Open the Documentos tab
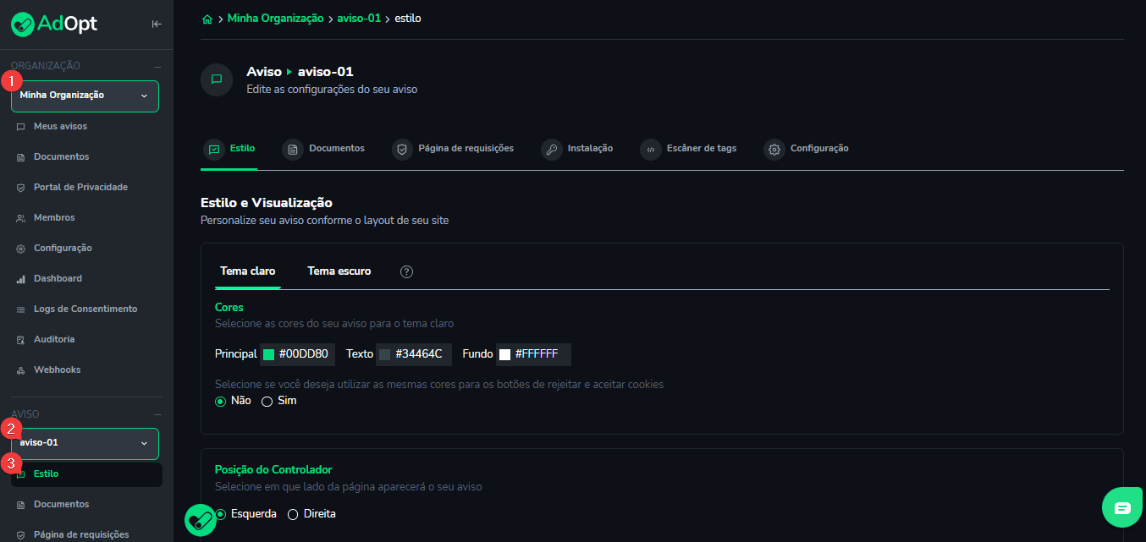The height and width of the screenshot is (542, 1146). [x=337, y=149]
